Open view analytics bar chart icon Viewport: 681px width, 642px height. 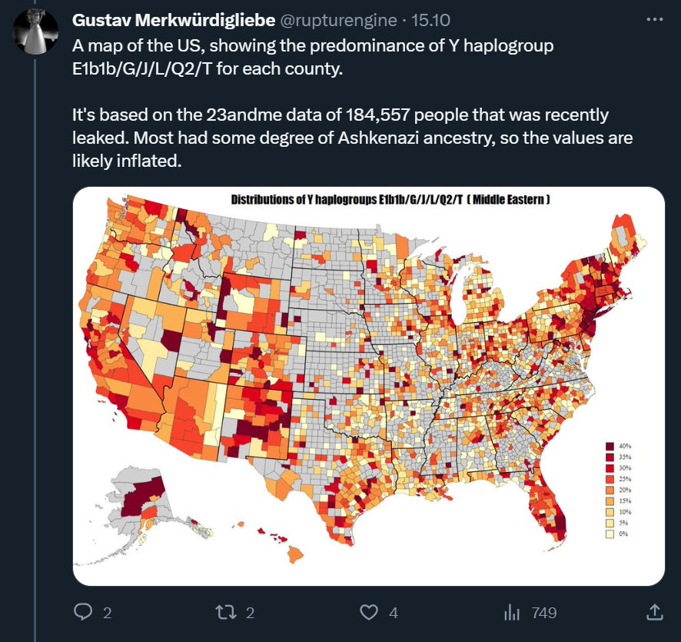pyautogui.click(x=512, y=613)
